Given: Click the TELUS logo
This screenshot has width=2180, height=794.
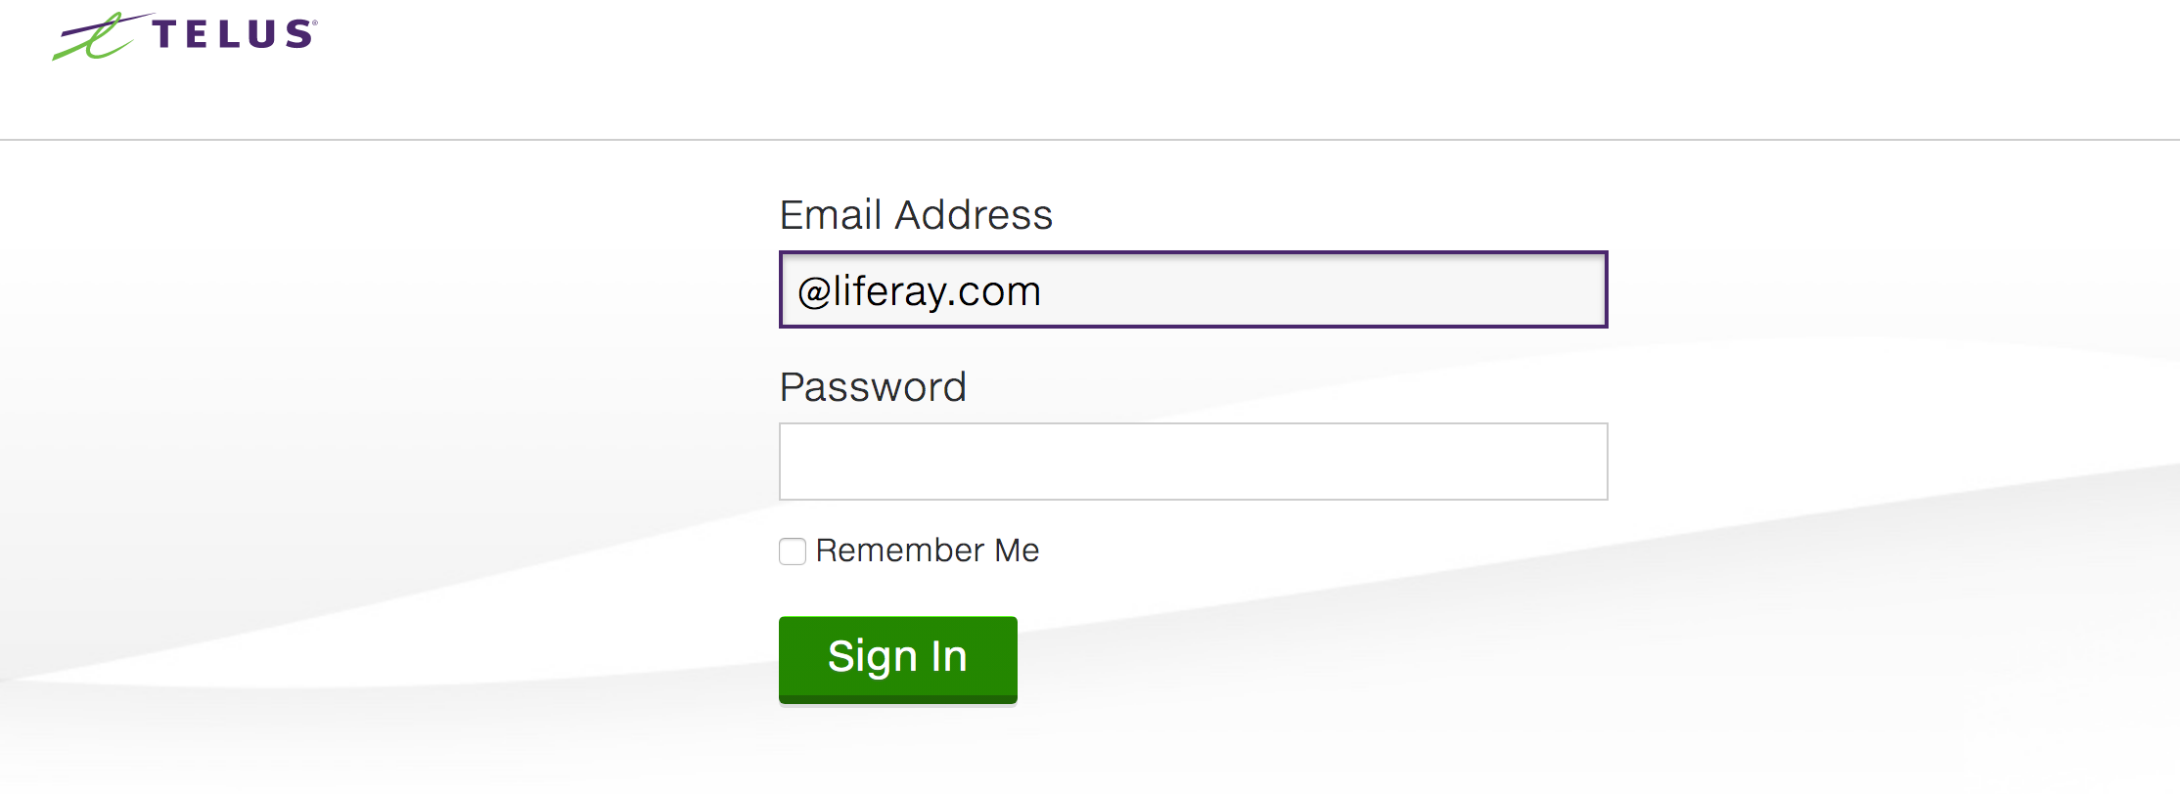Looking at the screenshot, I should point(184,36).
